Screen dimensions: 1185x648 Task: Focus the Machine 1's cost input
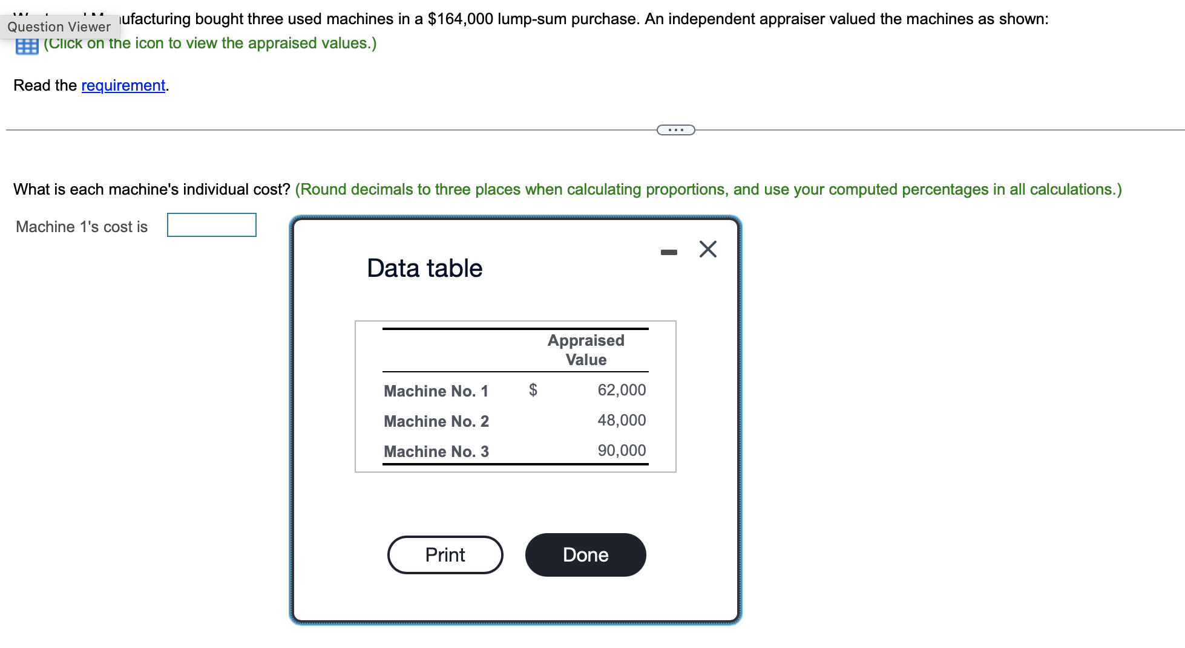tap(212, 225)
